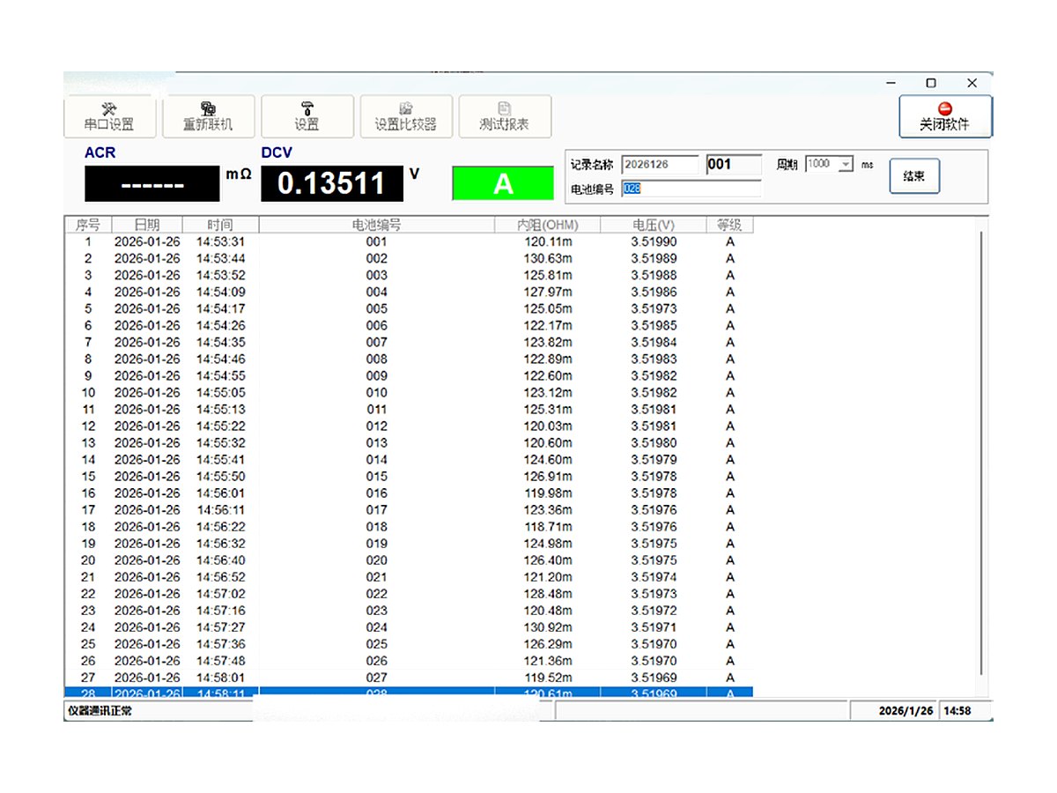Click the 日期 column header
Screen dimensions: 1057x793
point(147,225)
